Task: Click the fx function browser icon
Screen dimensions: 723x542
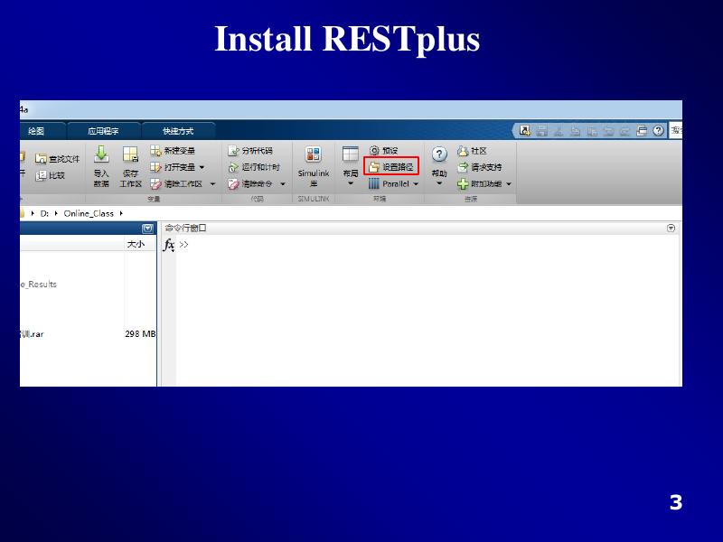Action: click(169, 245)
